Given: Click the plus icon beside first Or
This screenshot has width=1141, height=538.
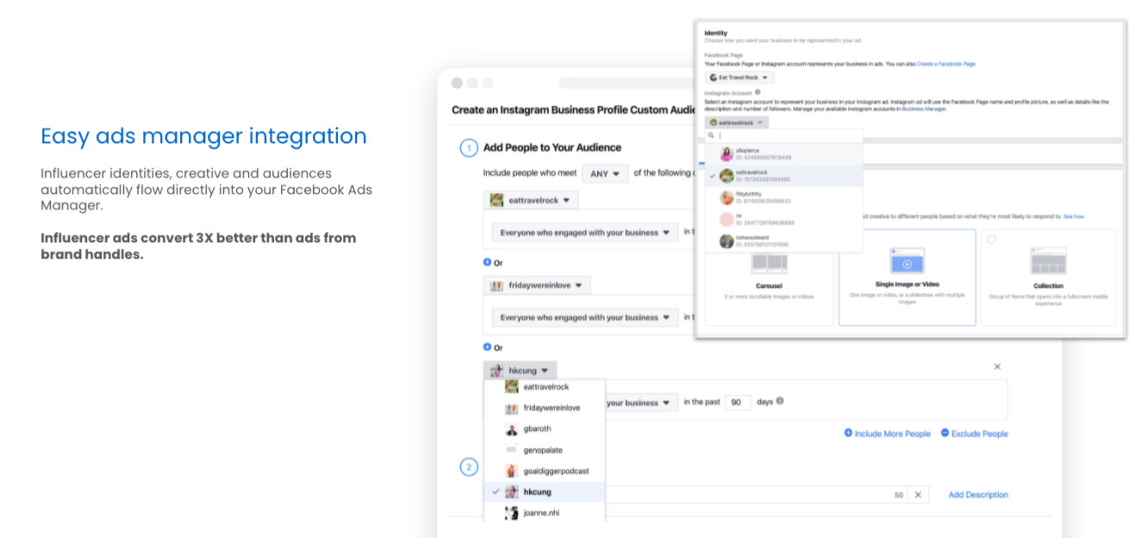Looking at the screenshot, I should click(488, 262).
